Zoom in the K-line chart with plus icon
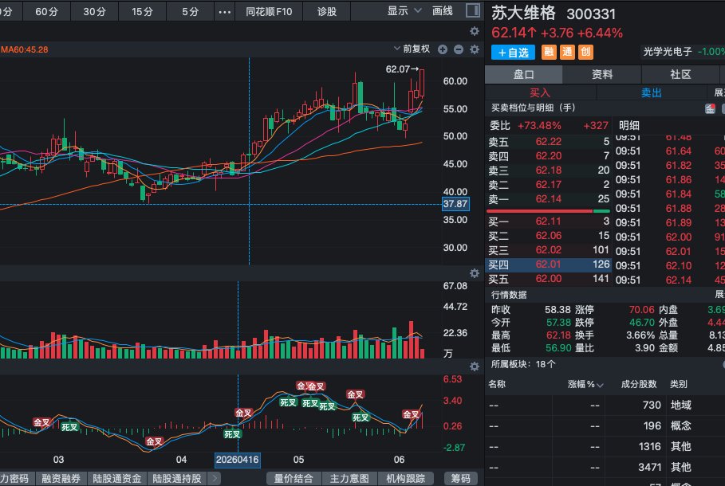 (x=443, y=49)
